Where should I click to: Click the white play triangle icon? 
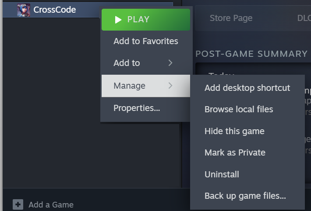click(x=118, y=19)
